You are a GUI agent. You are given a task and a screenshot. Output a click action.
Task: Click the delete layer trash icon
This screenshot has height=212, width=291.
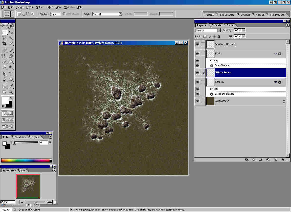point(283,160)
